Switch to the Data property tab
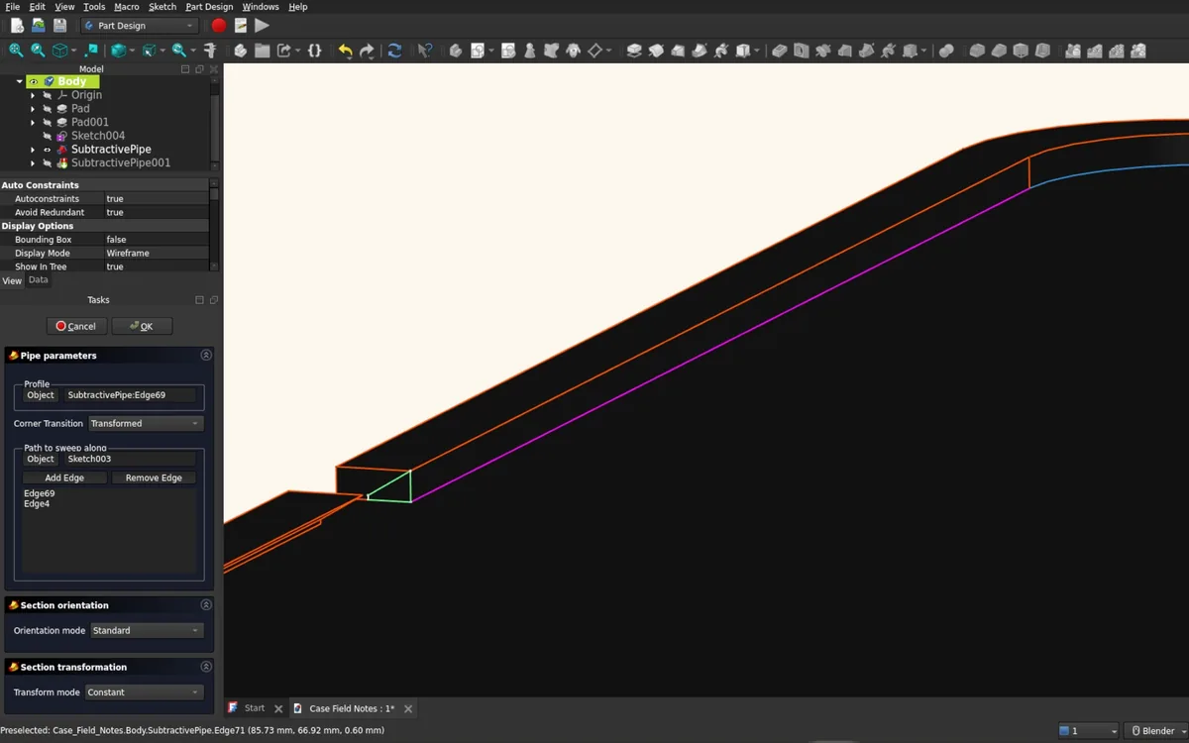 pos(38,280)
